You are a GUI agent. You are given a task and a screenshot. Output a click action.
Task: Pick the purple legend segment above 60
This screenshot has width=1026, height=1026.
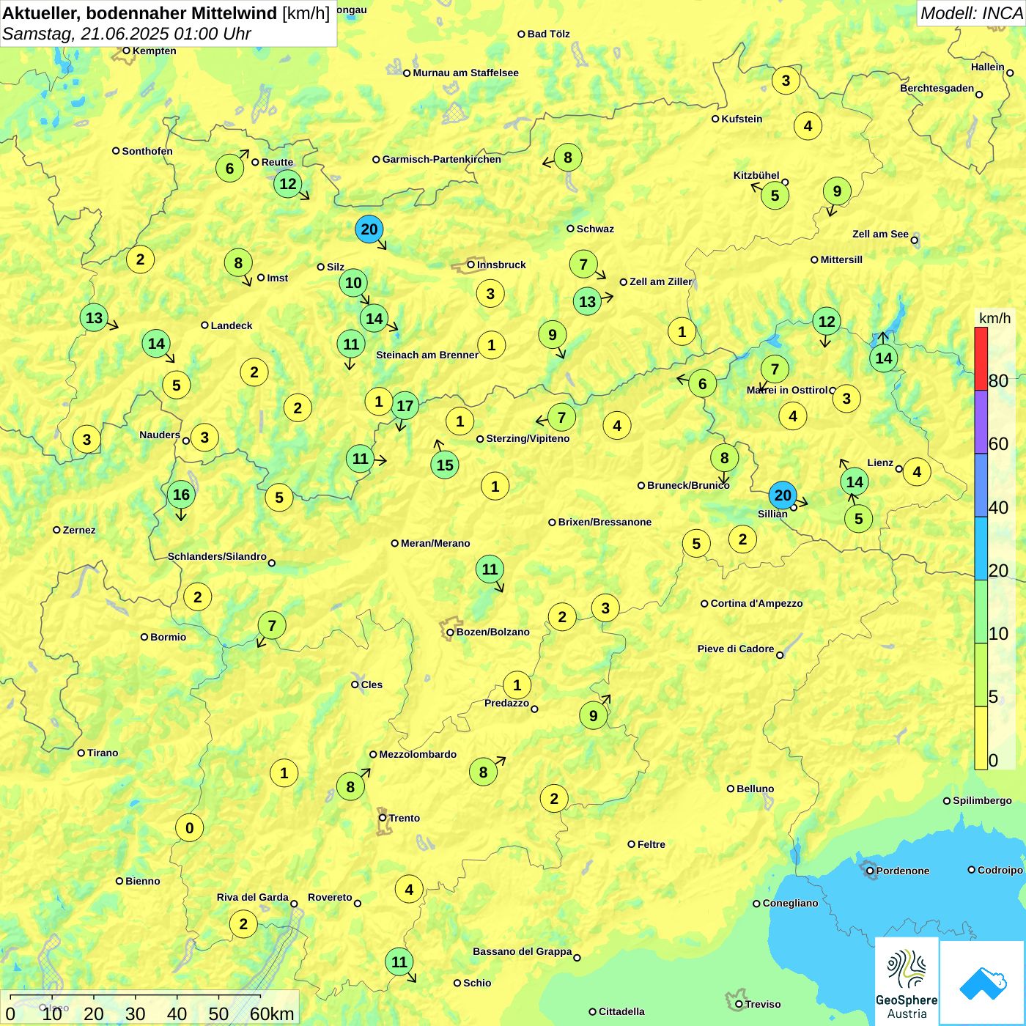[981, 422]
